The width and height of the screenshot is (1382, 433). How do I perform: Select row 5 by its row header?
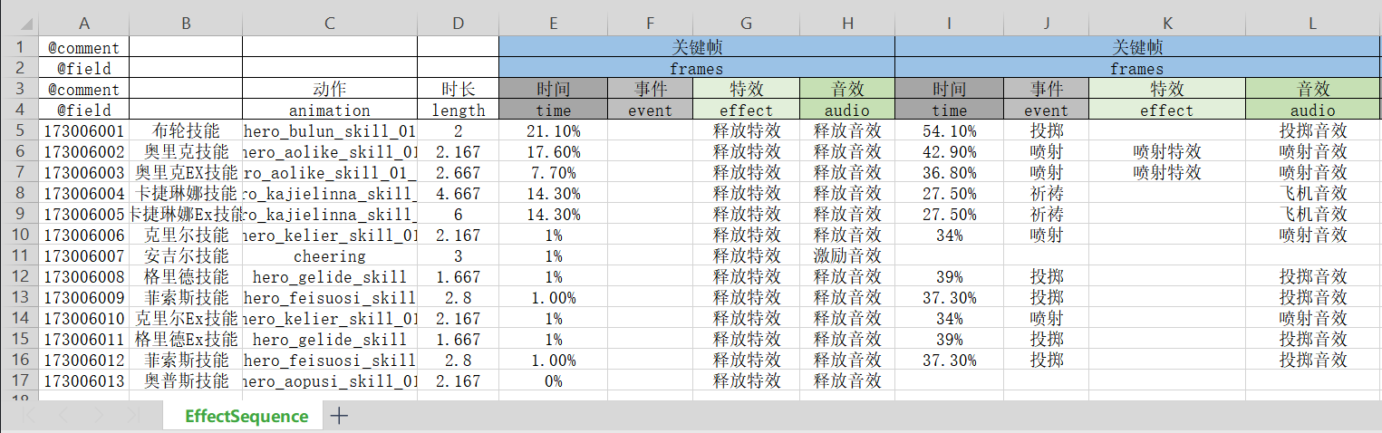coord(19,131)
